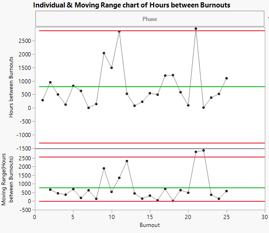Click the x-axis tick label '20'
269x233 pixels.
(188, 217)
